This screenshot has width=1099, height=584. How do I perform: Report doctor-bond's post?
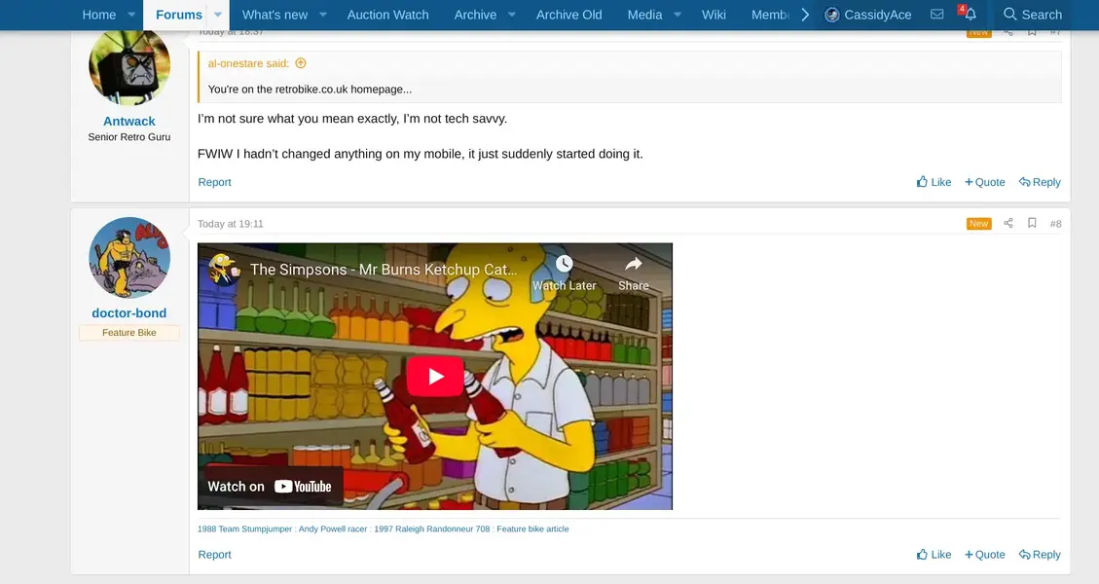pyautogui.click(x=214, y=555)
